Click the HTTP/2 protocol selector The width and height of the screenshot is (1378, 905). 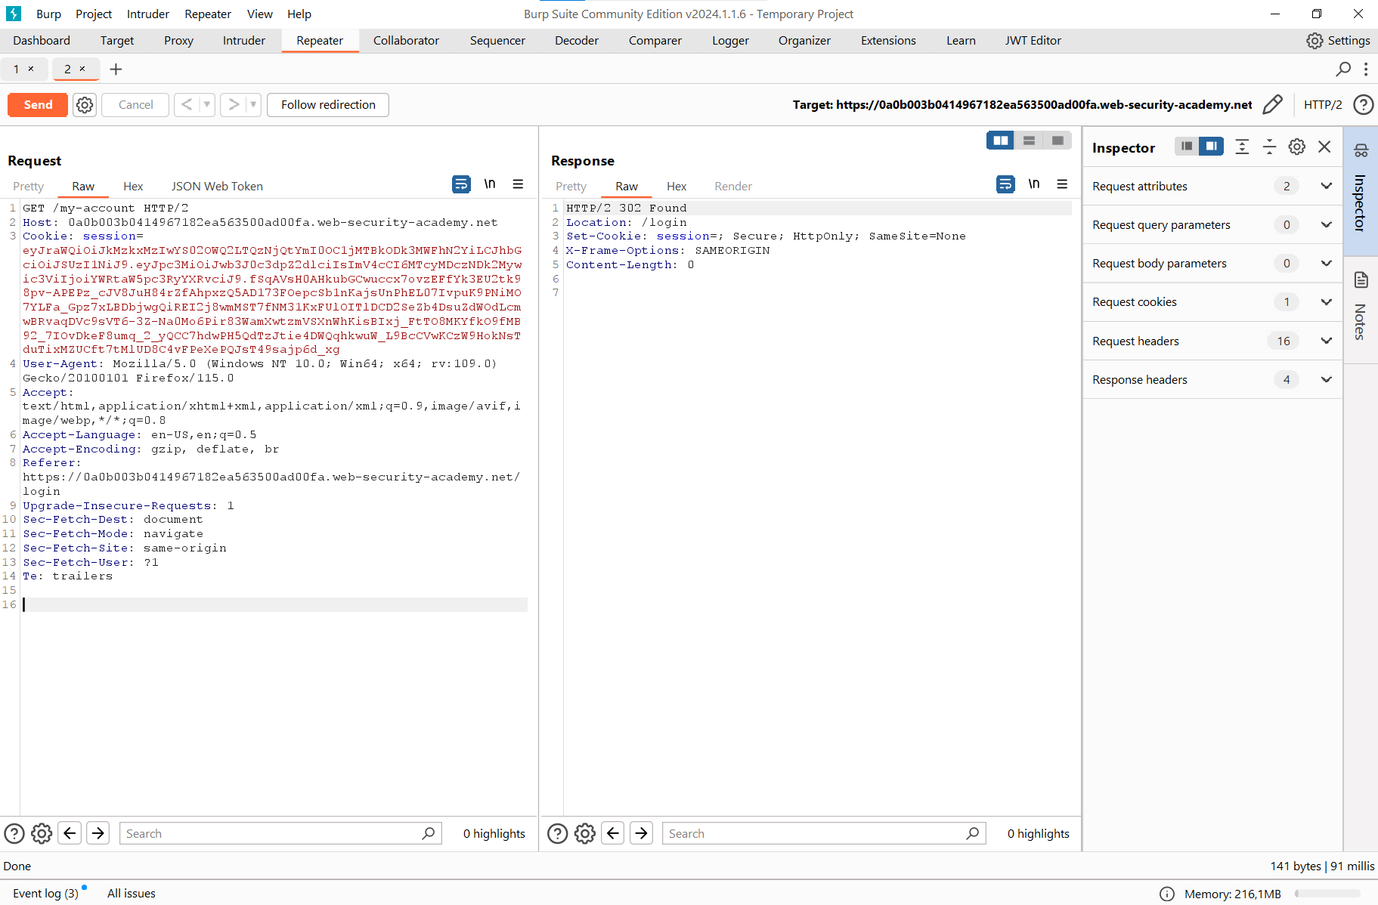coord(1323,105)
